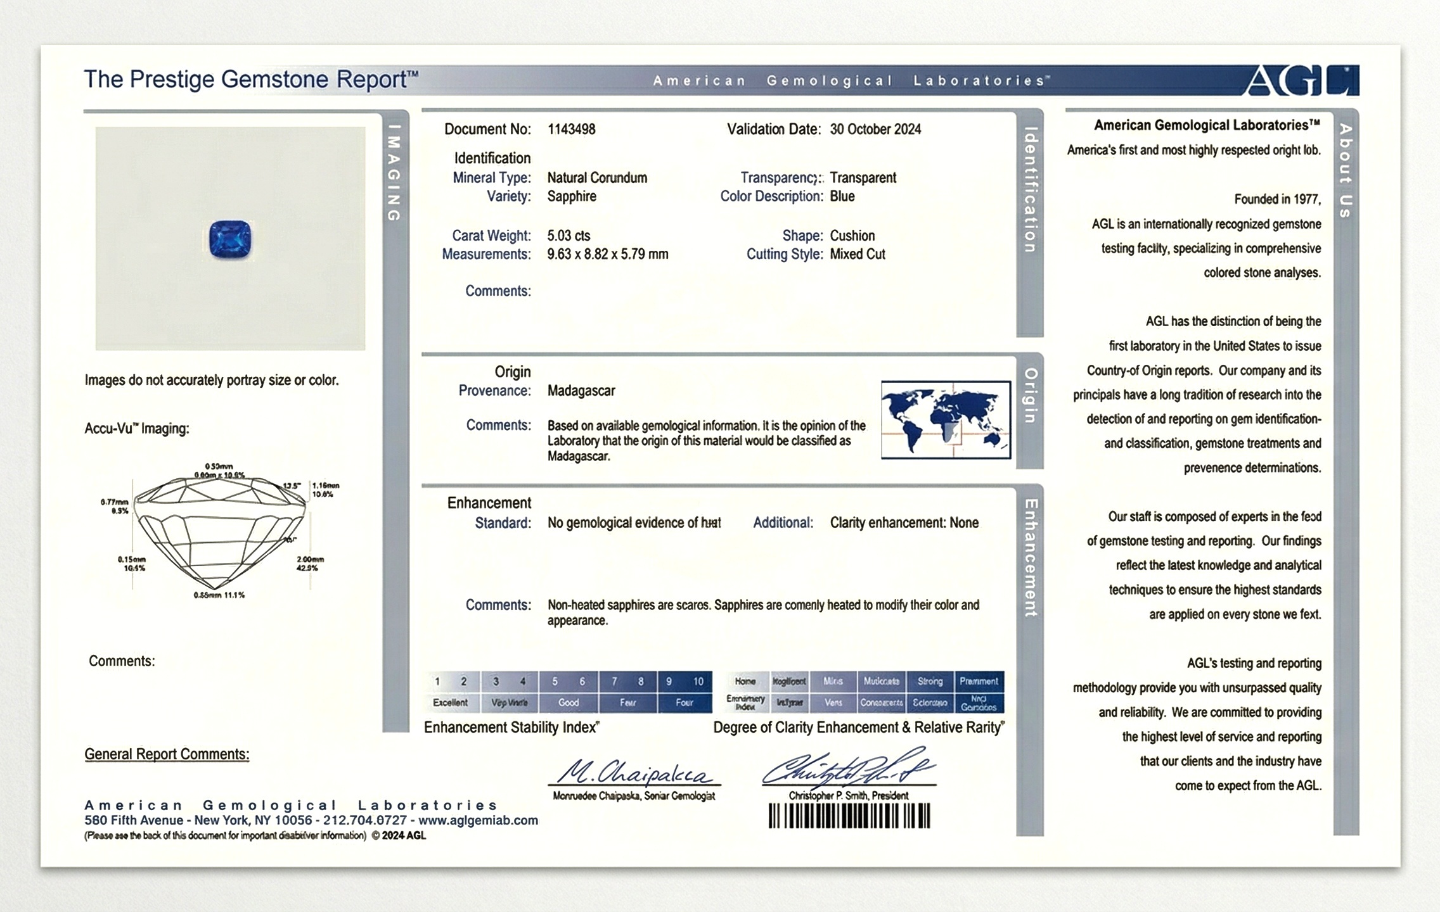Click the barcode below the president's signature

pos(849,816)
